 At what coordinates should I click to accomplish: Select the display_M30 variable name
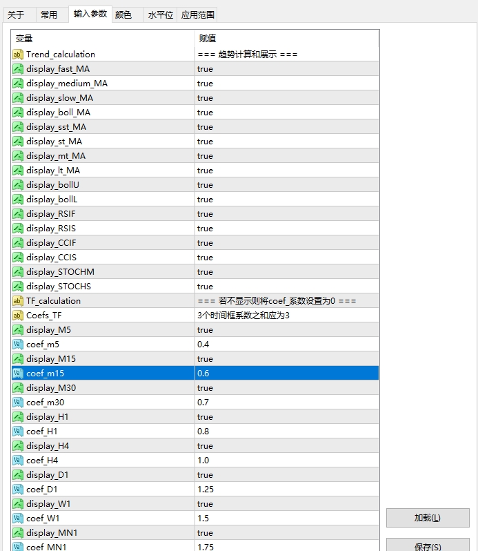coord(51,388)
